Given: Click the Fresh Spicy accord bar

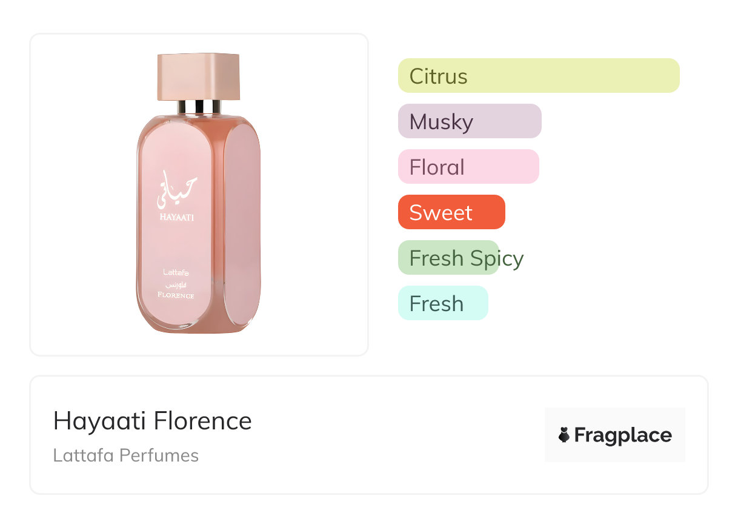Looking at the screenshot, I should (449, 258).
